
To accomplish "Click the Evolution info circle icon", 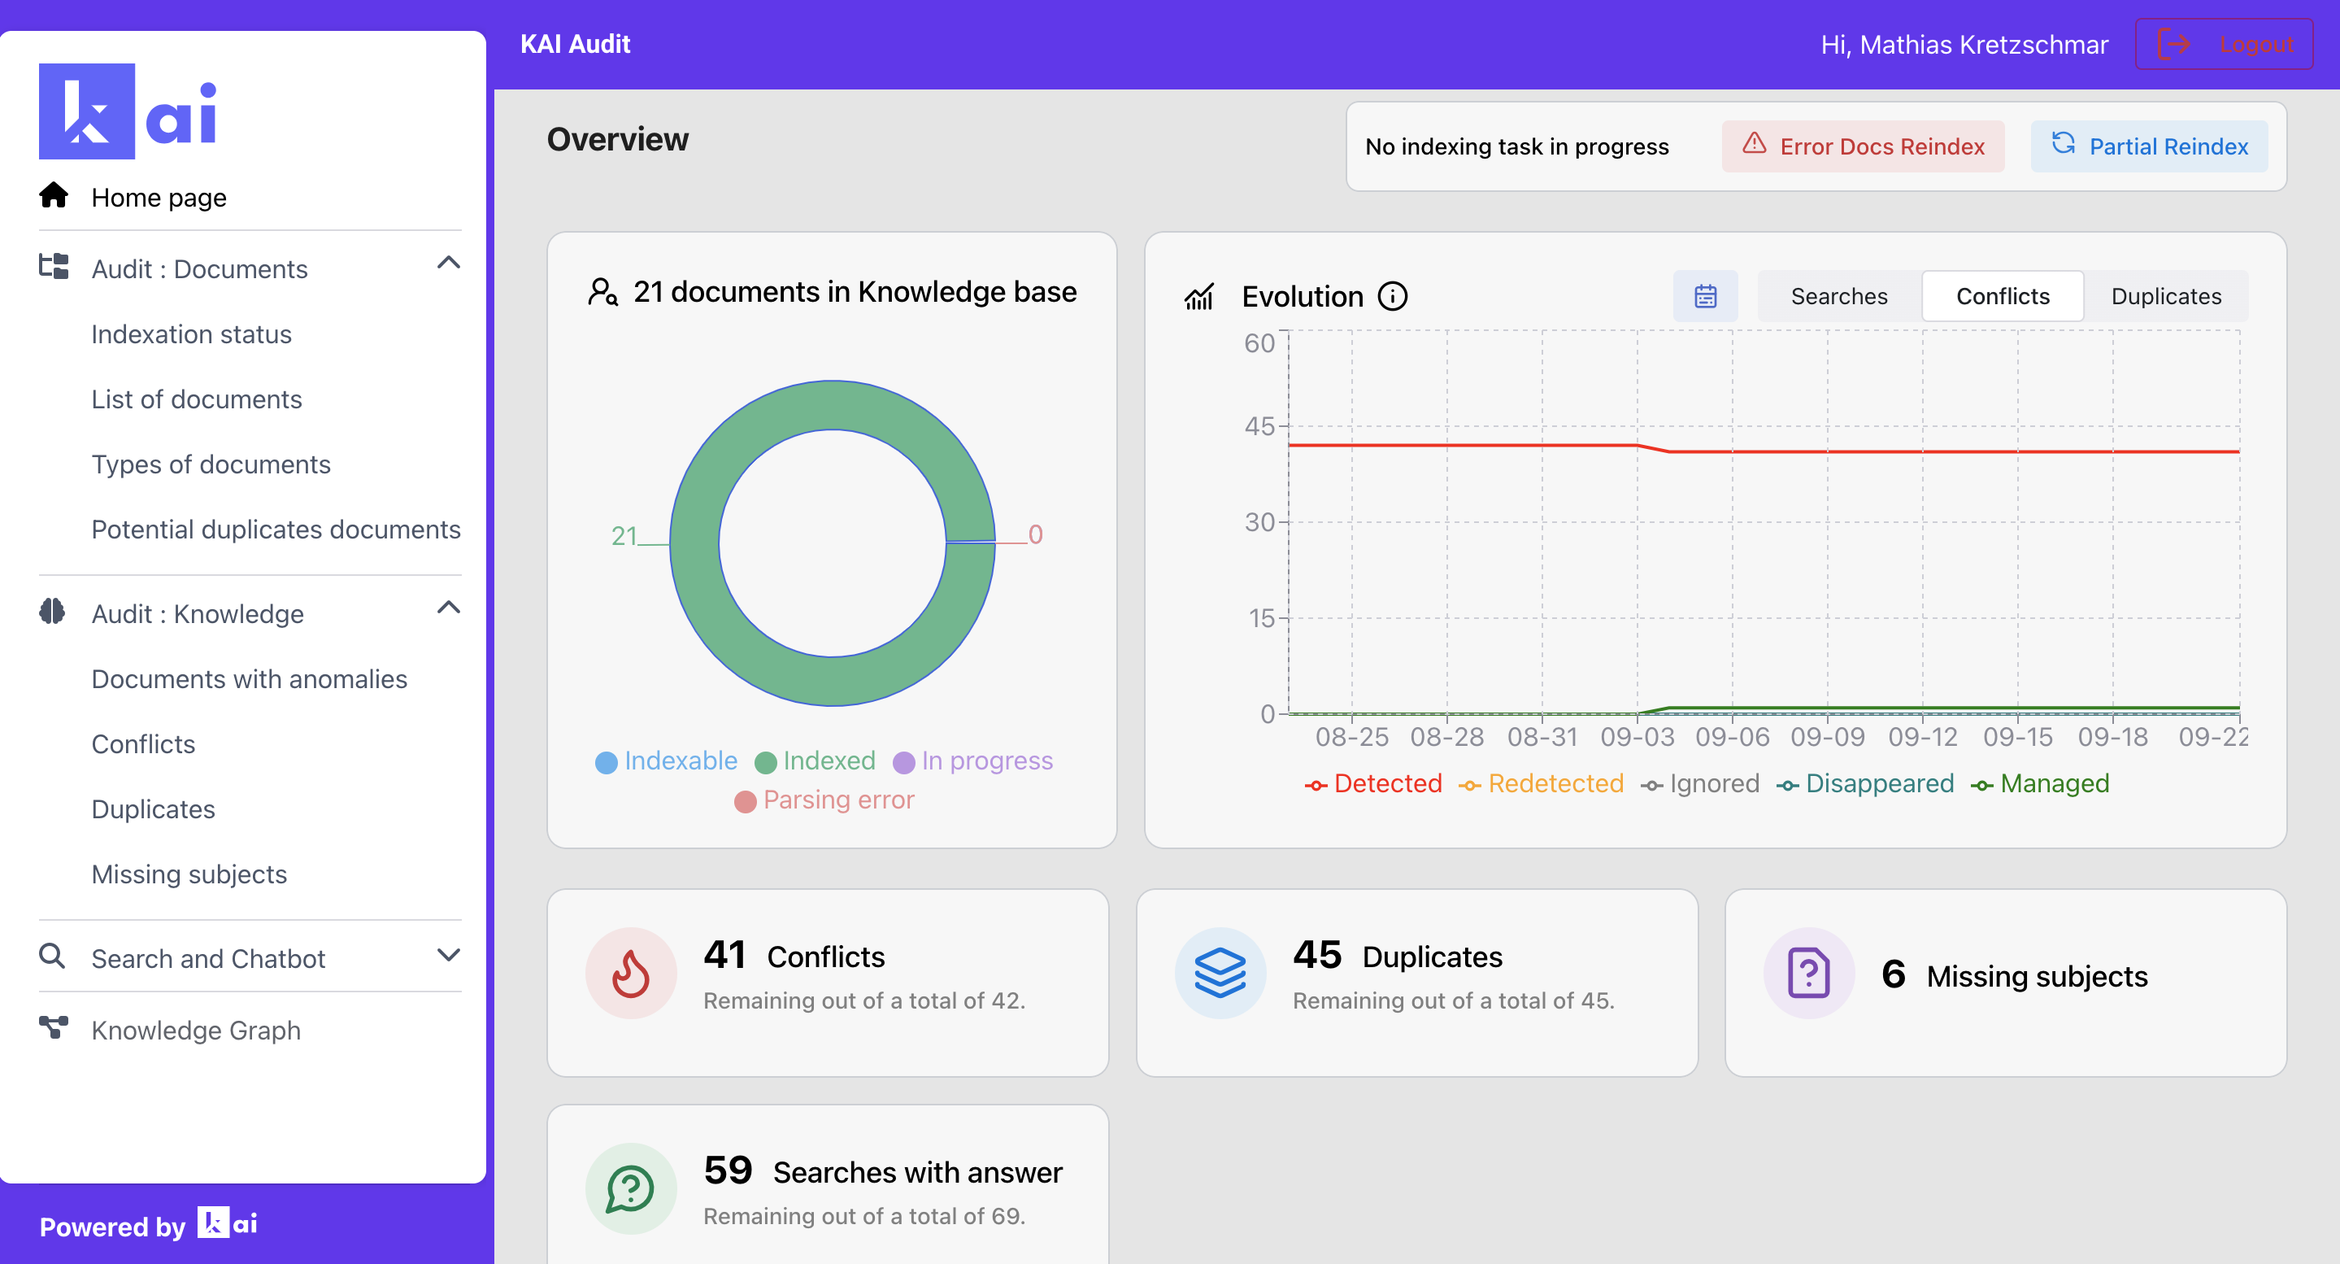I will [1393, 296].
